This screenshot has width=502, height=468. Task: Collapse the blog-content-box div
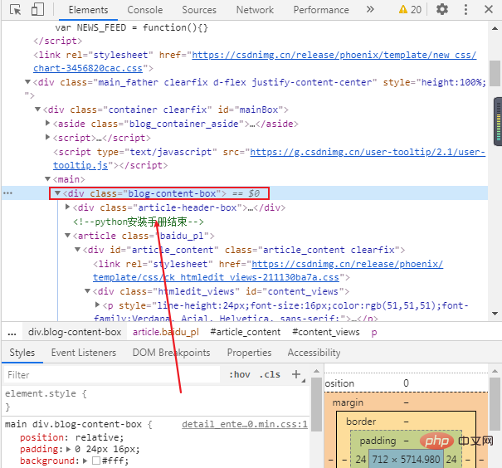(x=57, y=193)
